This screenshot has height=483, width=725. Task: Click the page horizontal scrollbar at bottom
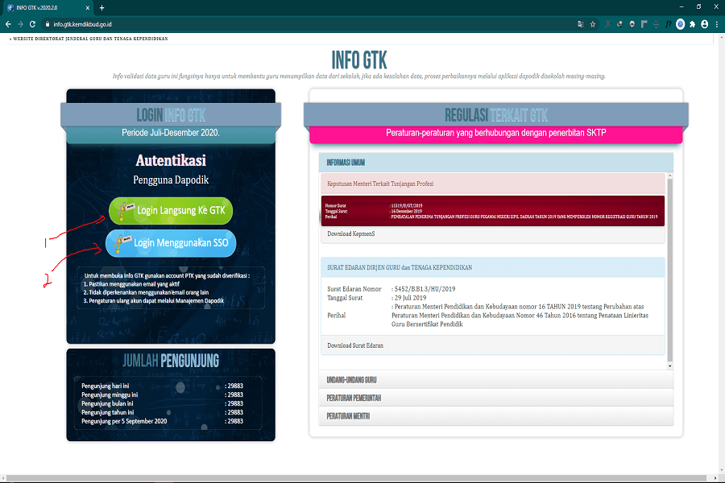click(356, 478)
